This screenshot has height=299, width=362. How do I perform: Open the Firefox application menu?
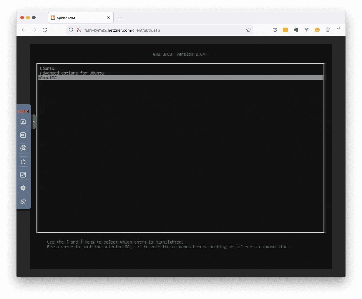tap(338, 30)
